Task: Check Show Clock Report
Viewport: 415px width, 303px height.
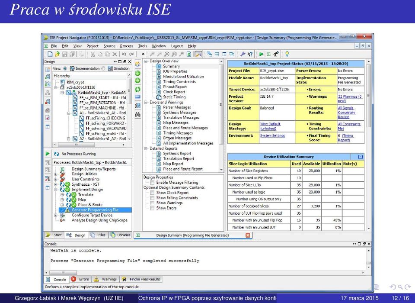Action: (152, 193)
